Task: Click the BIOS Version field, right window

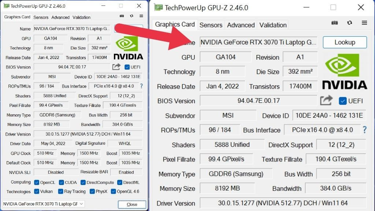Action: tap(258, 100)
